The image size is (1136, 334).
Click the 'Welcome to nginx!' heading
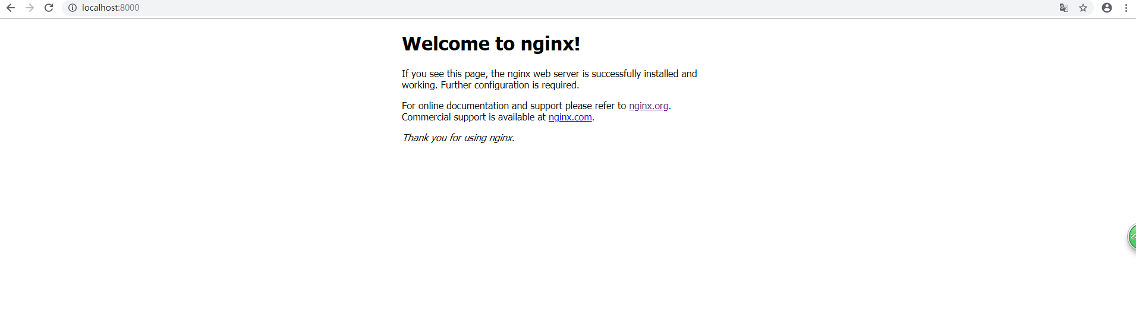click(491, 43)
